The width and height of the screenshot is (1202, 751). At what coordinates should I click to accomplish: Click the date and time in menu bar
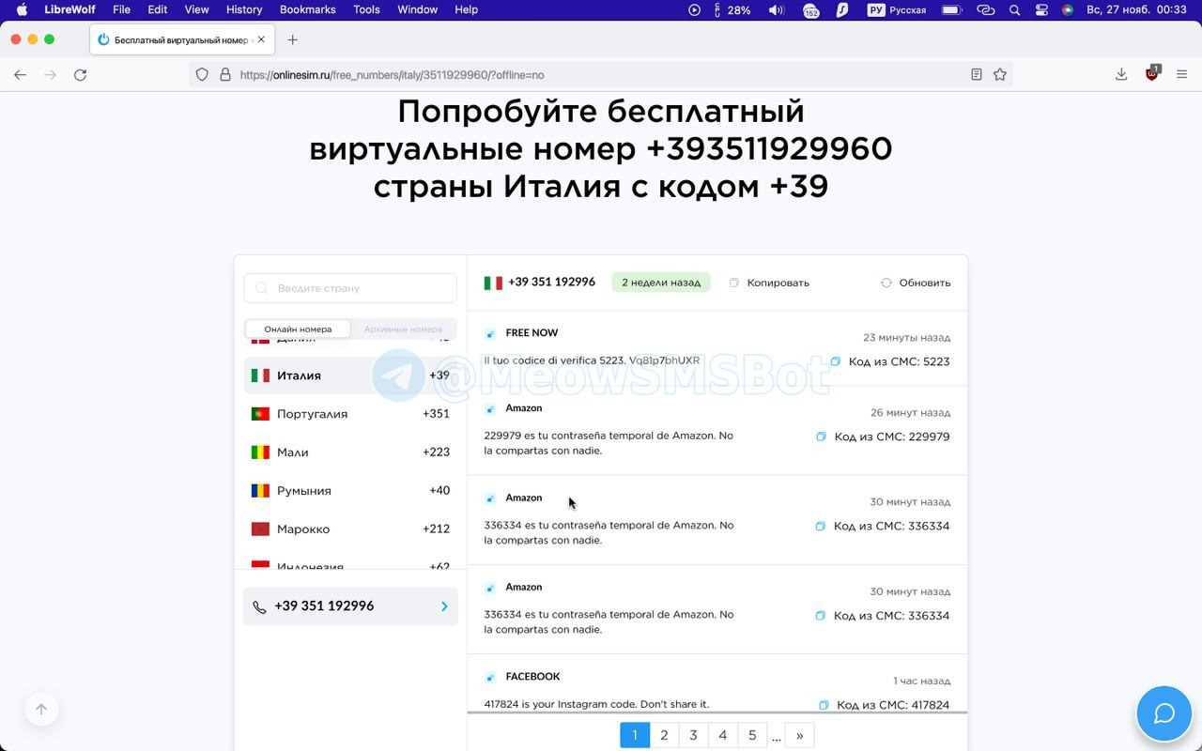[x=1137, y=9]
